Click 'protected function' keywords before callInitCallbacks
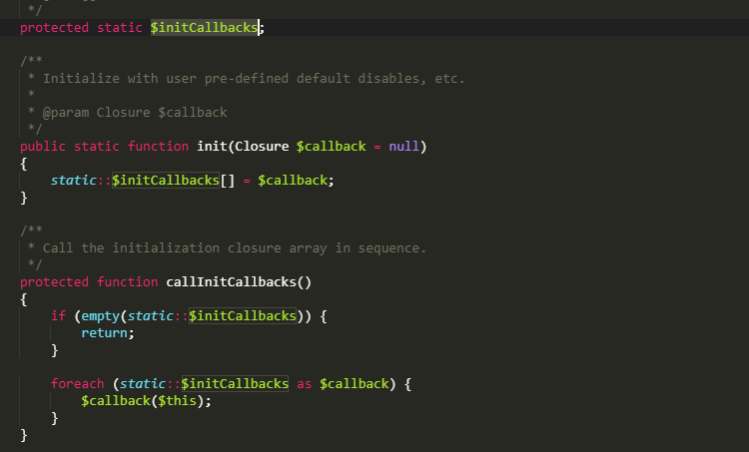Viewport: 749px width, 452px height. [x=89, y=282]
